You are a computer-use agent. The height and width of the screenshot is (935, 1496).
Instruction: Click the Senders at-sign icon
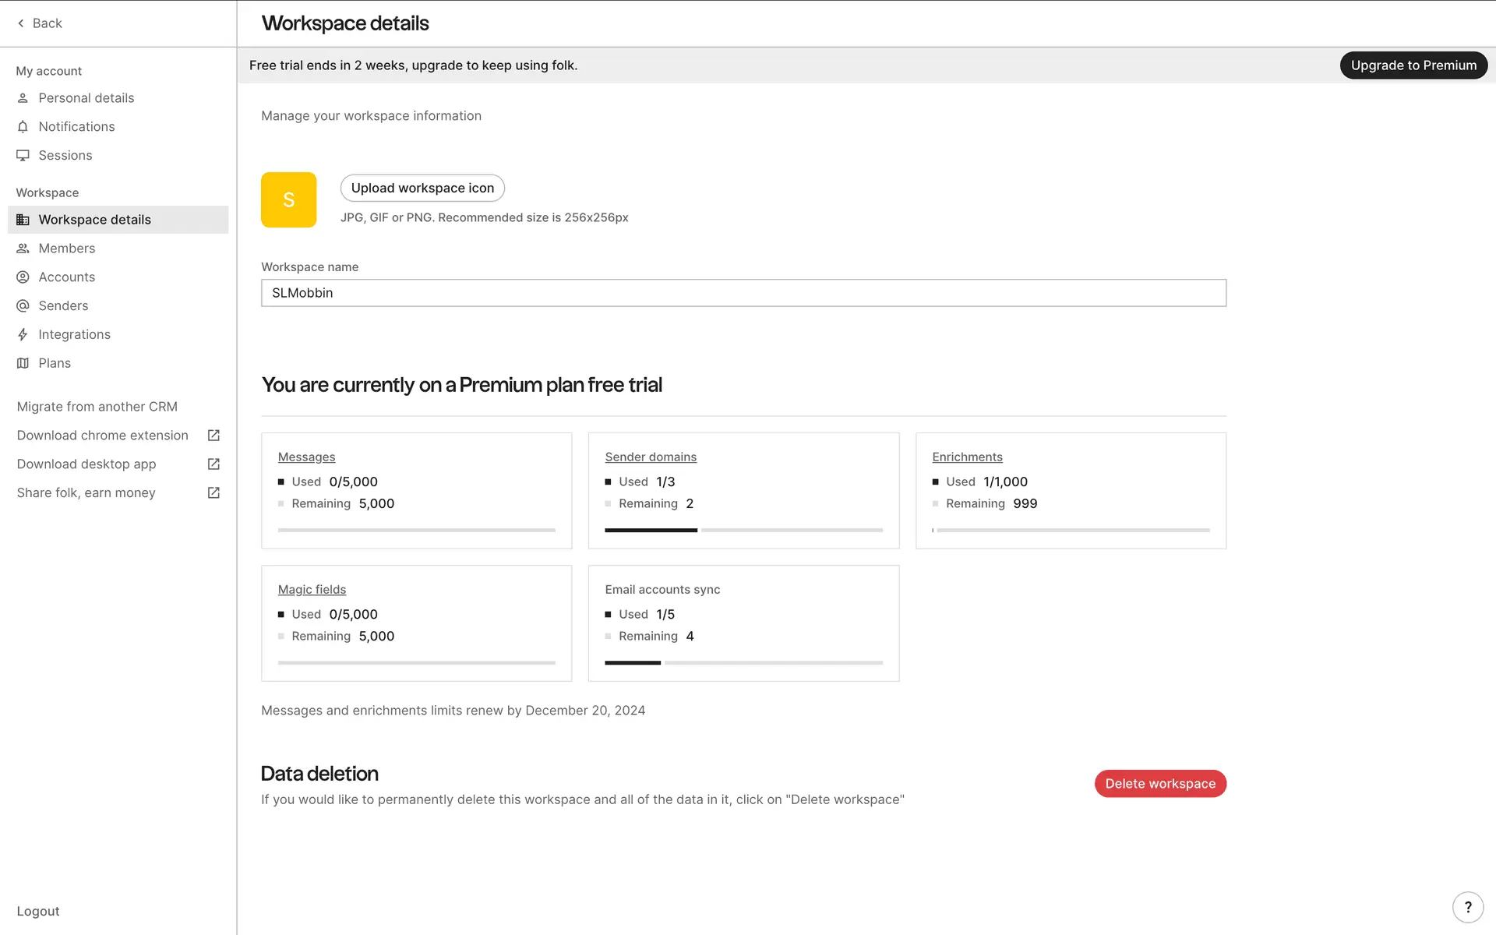coord(23,306)
